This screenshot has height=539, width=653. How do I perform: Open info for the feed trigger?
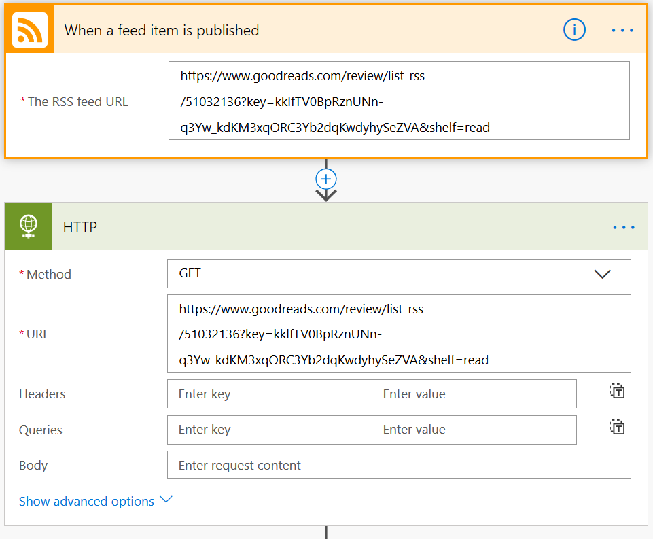pos(574,30)
